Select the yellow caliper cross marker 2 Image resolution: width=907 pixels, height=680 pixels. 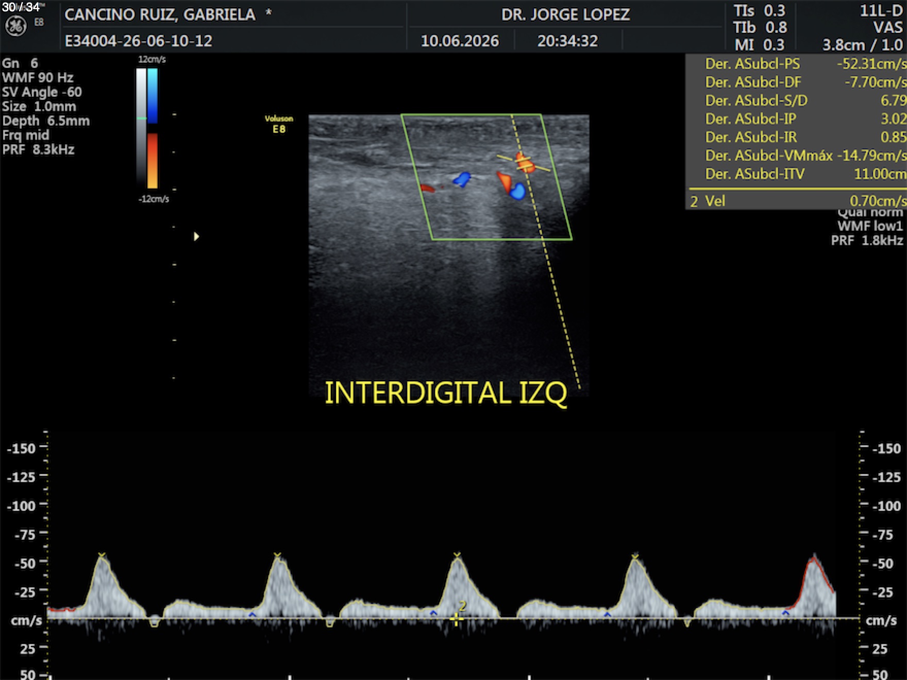tap(456, 618)
